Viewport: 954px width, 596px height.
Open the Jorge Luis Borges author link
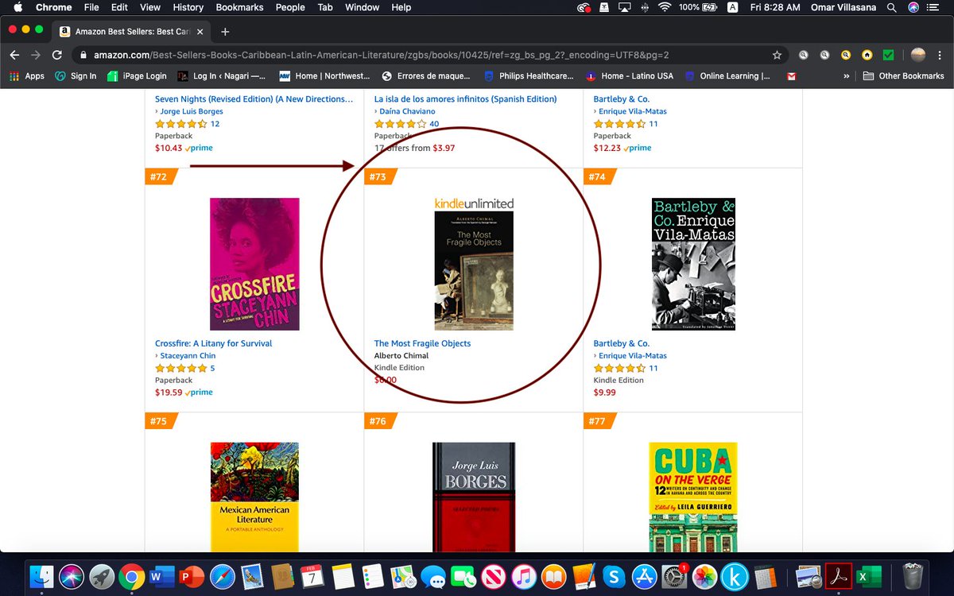(192, 111)
